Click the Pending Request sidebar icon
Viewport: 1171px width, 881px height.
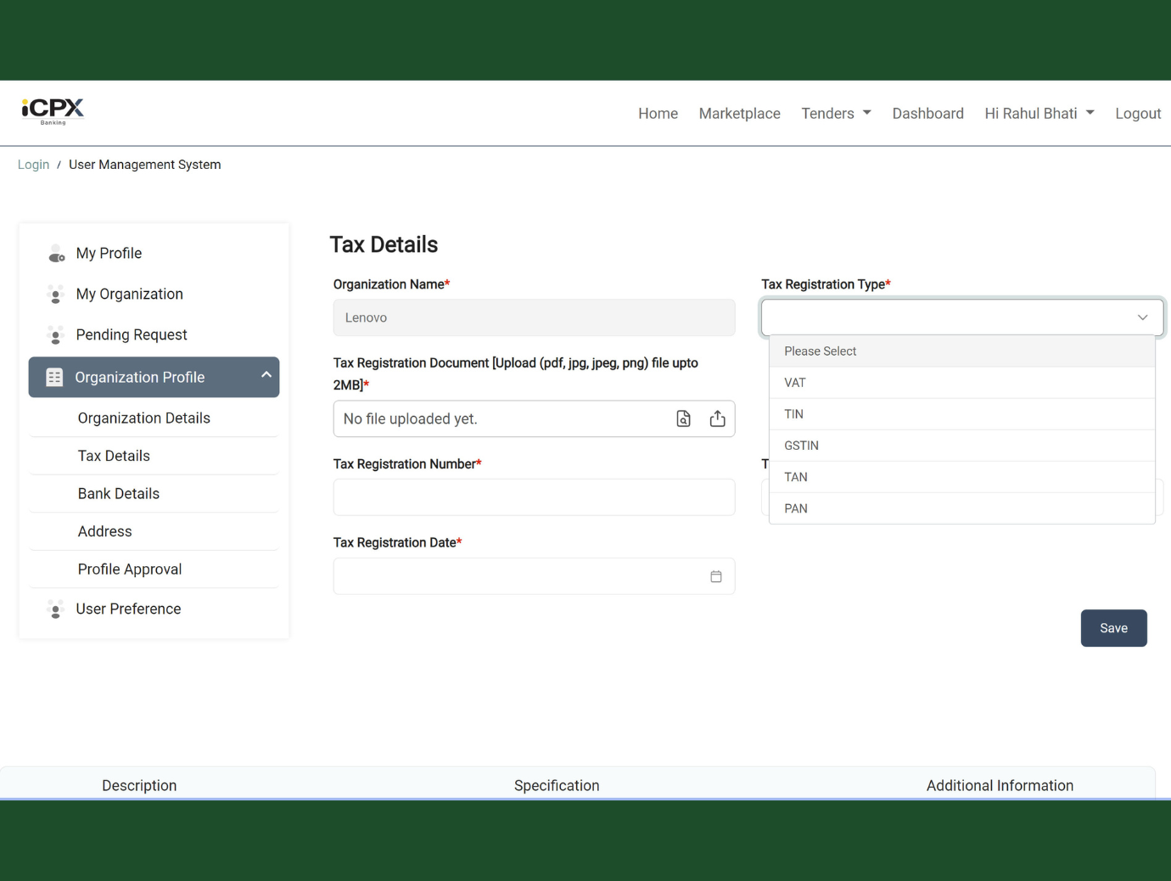[56, 335]
